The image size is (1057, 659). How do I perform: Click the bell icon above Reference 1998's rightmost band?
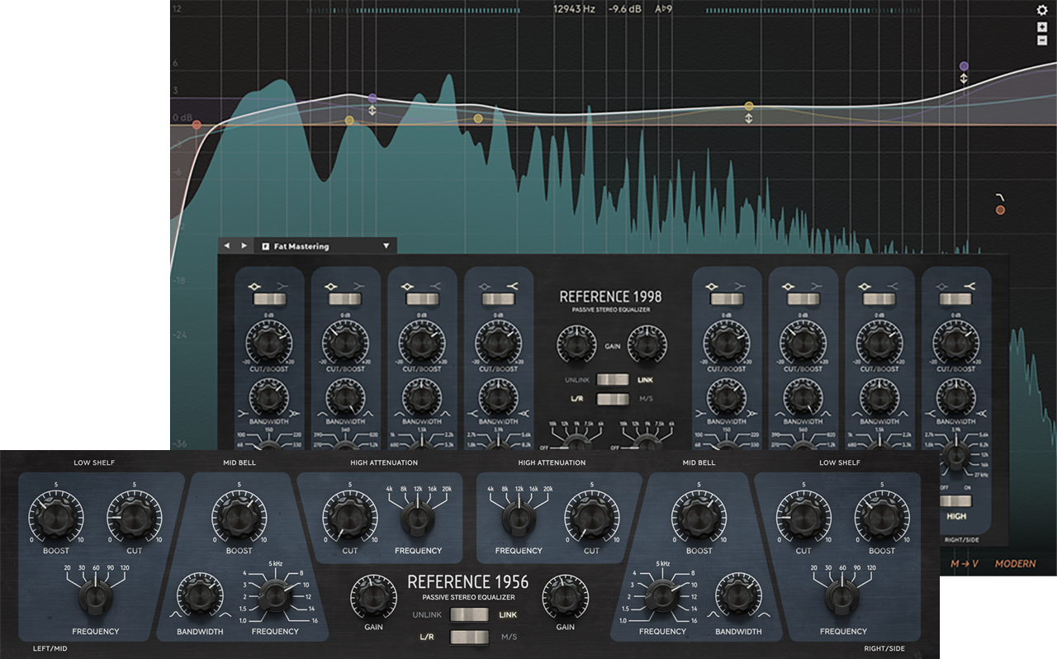[942, 286]
